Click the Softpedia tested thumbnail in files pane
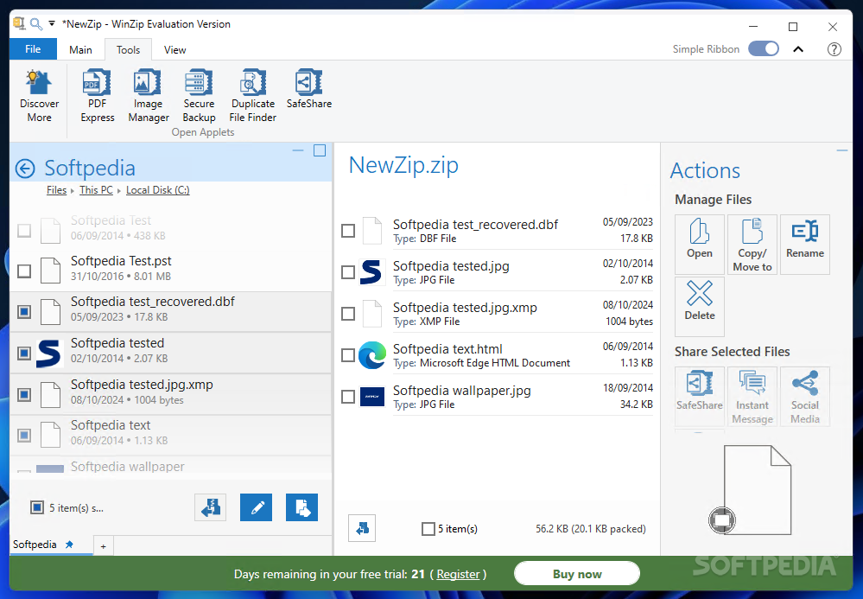Viewport: 863px width, 599px height. tap(49, 354)
